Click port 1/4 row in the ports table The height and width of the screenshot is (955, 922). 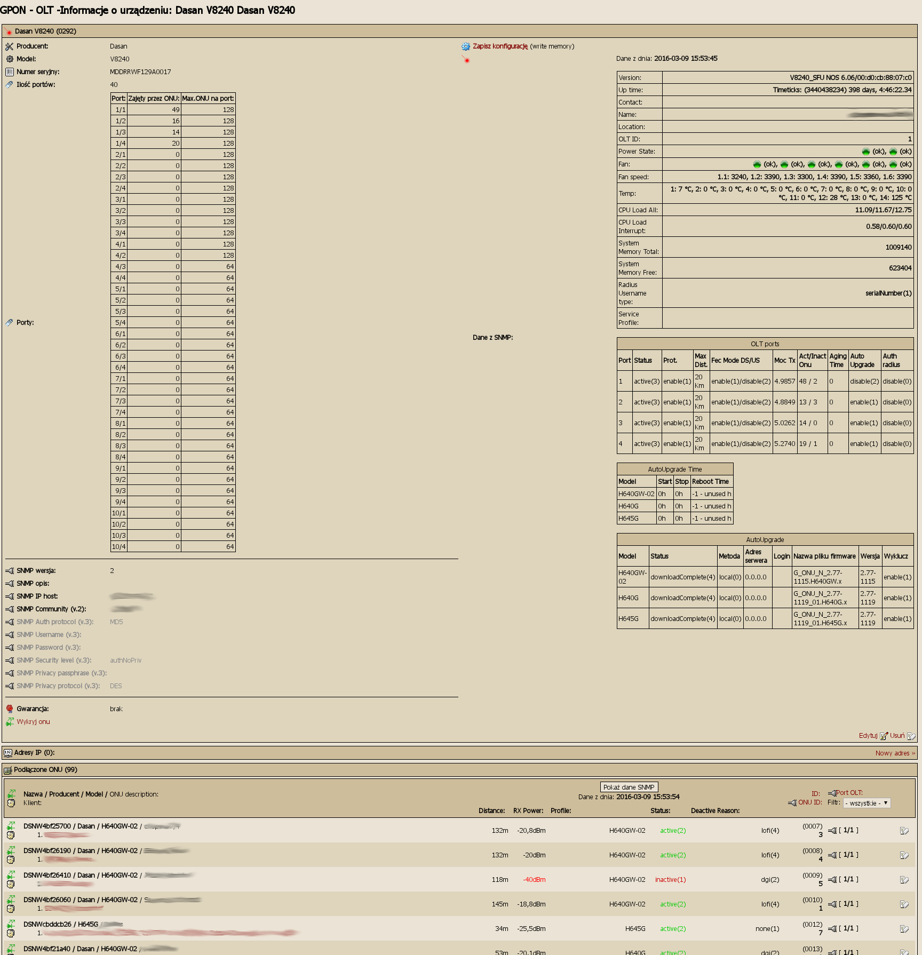[x=172, y=144]
